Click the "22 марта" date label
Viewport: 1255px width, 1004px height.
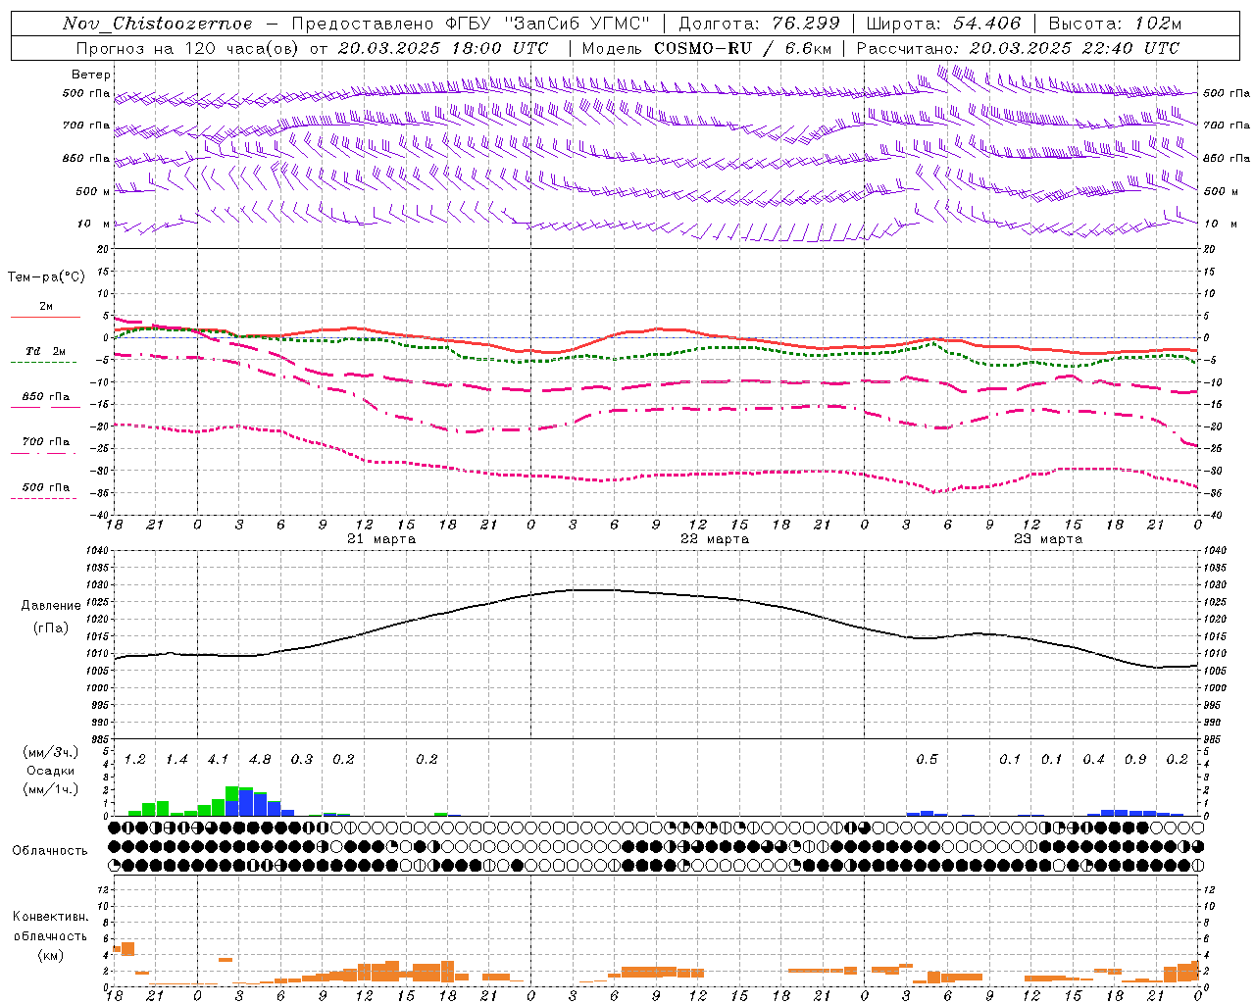715,539
